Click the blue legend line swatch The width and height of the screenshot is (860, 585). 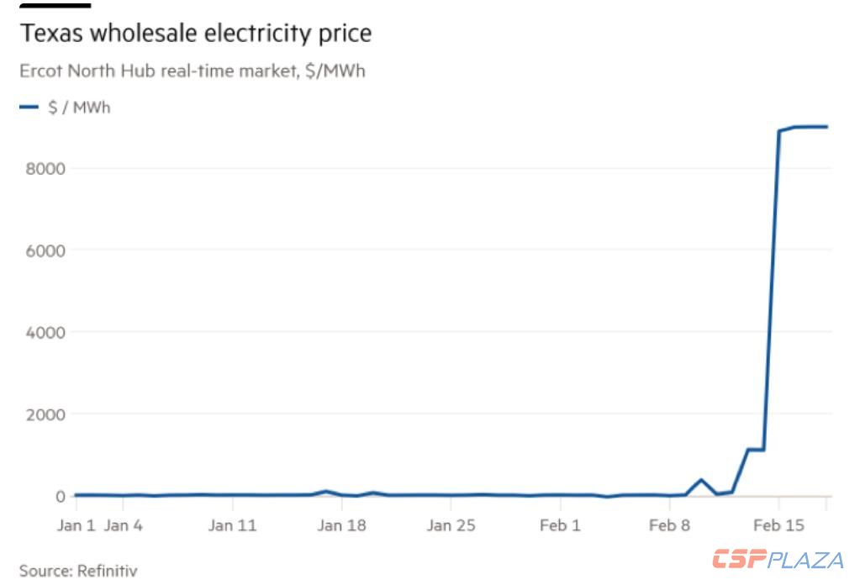[x=29, y=107]
